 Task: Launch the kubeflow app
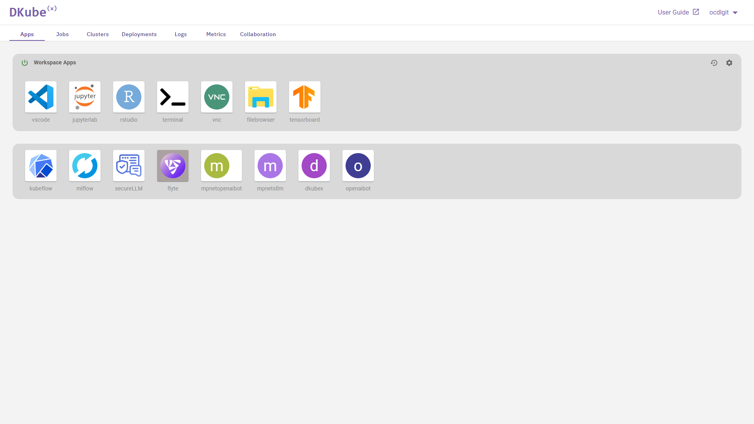pos(41,166)
